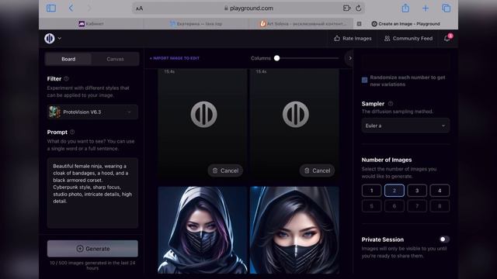The height and width of the screenshot is (279, 497).
Task: Open the Create an Image - Playground tab
Action: (405, 24)
